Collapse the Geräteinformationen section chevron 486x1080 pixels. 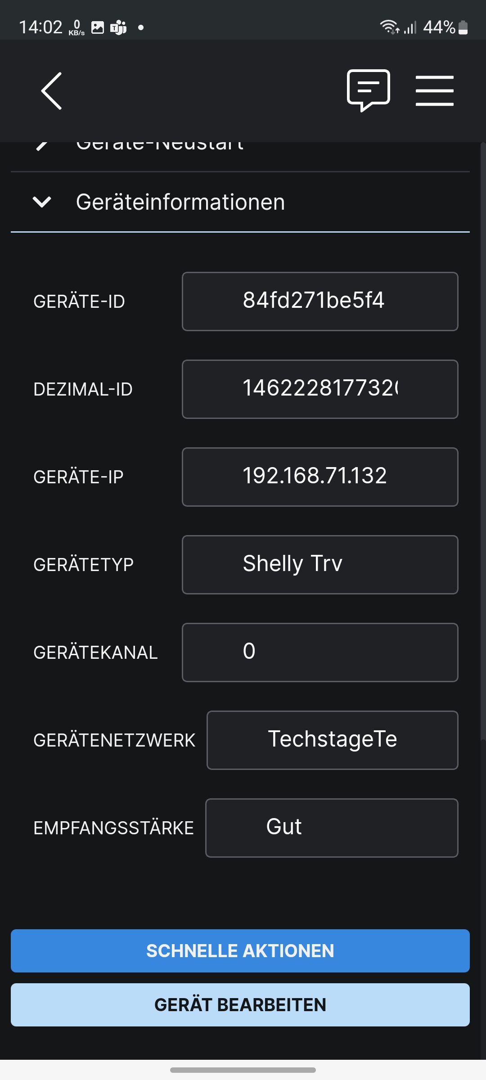click(42, 202)
